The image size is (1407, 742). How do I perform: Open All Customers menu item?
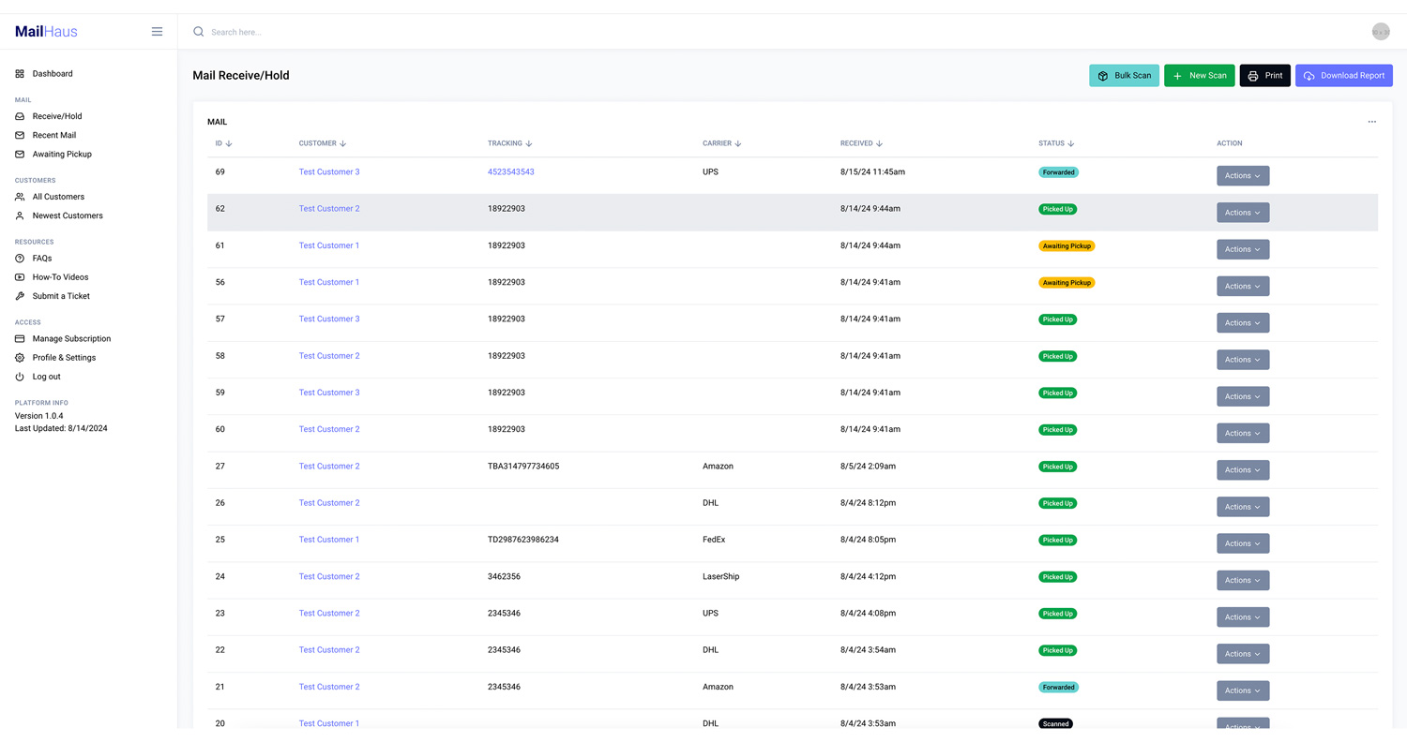point(58,197)
